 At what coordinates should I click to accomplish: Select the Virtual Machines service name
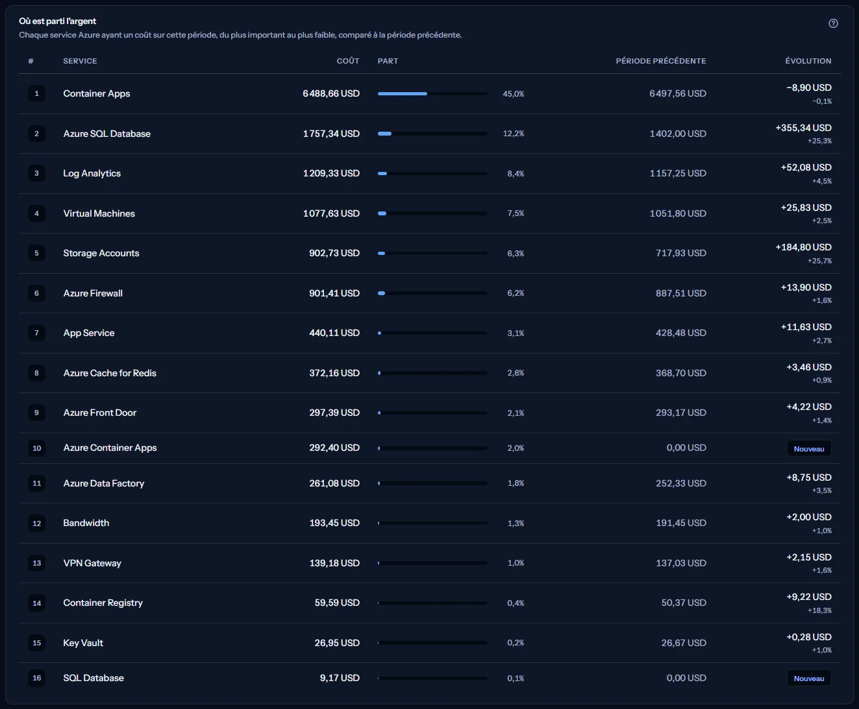(99, 213)
